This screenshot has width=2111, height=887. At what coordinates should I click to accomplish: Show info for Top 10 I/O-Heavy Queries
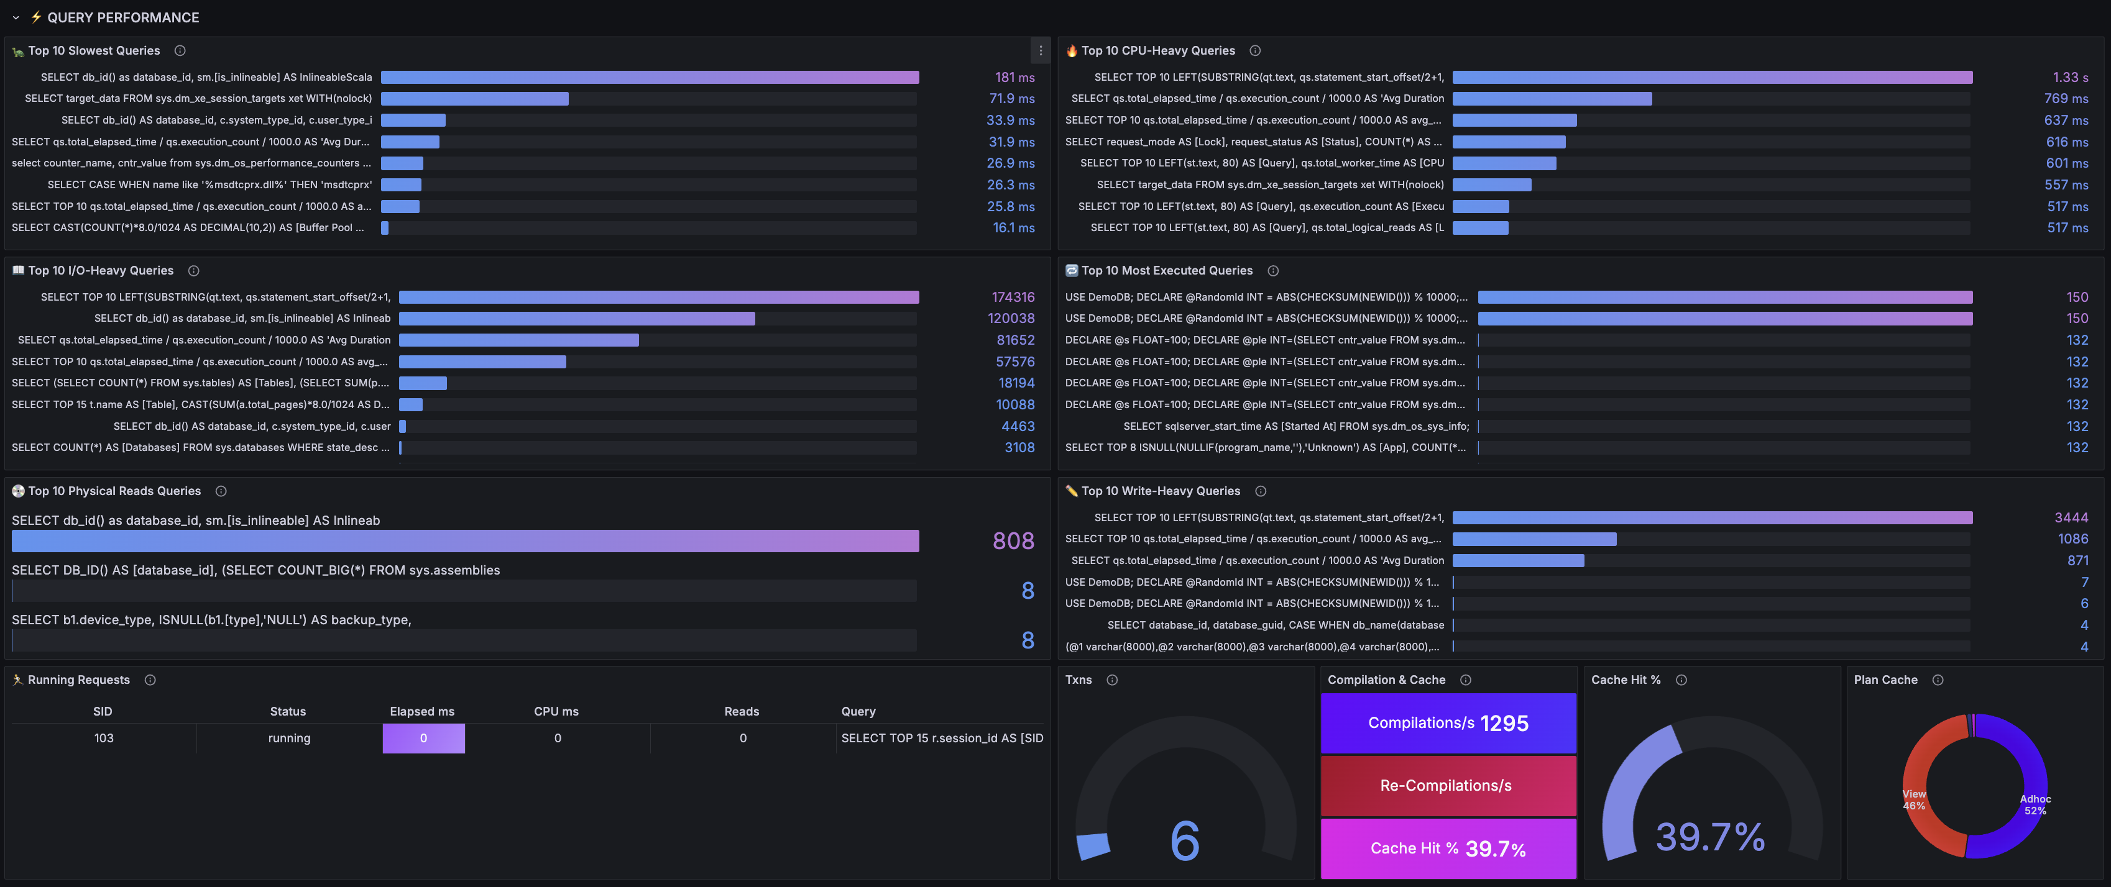coord(193,271)
